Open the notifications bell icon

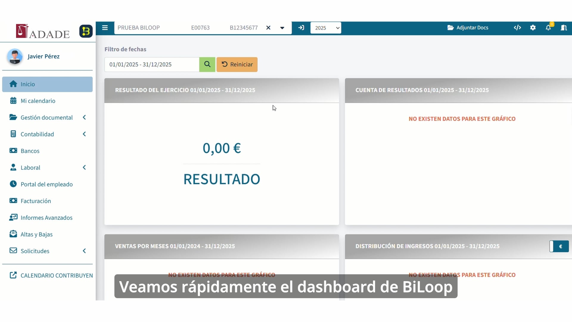point(548,28)
